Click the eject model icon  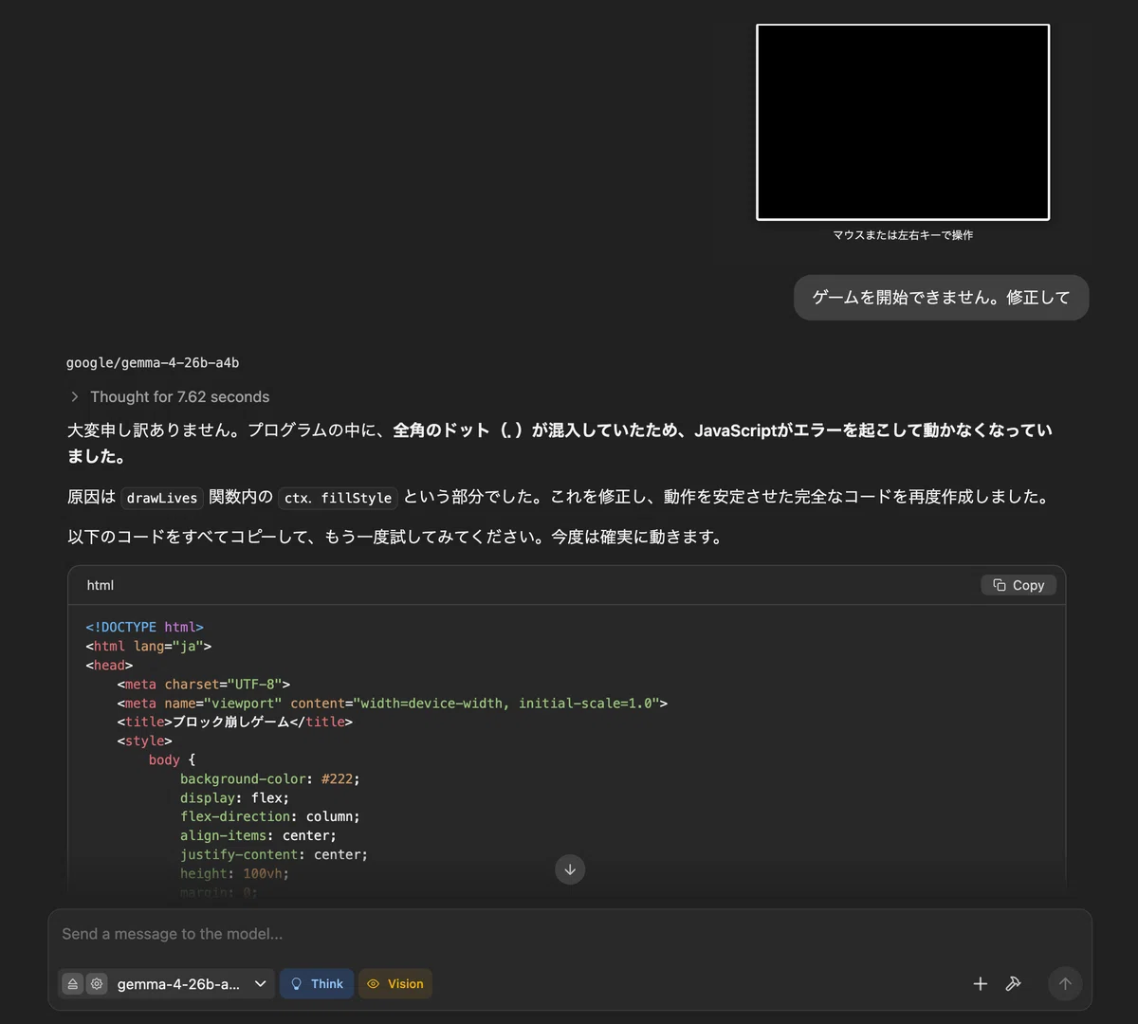pyautogui.click(x=73, y=984)
